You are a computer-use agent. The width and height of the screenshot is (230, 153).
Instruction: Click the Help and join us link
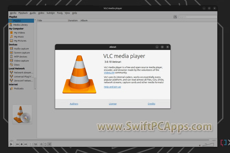(112, 87)
